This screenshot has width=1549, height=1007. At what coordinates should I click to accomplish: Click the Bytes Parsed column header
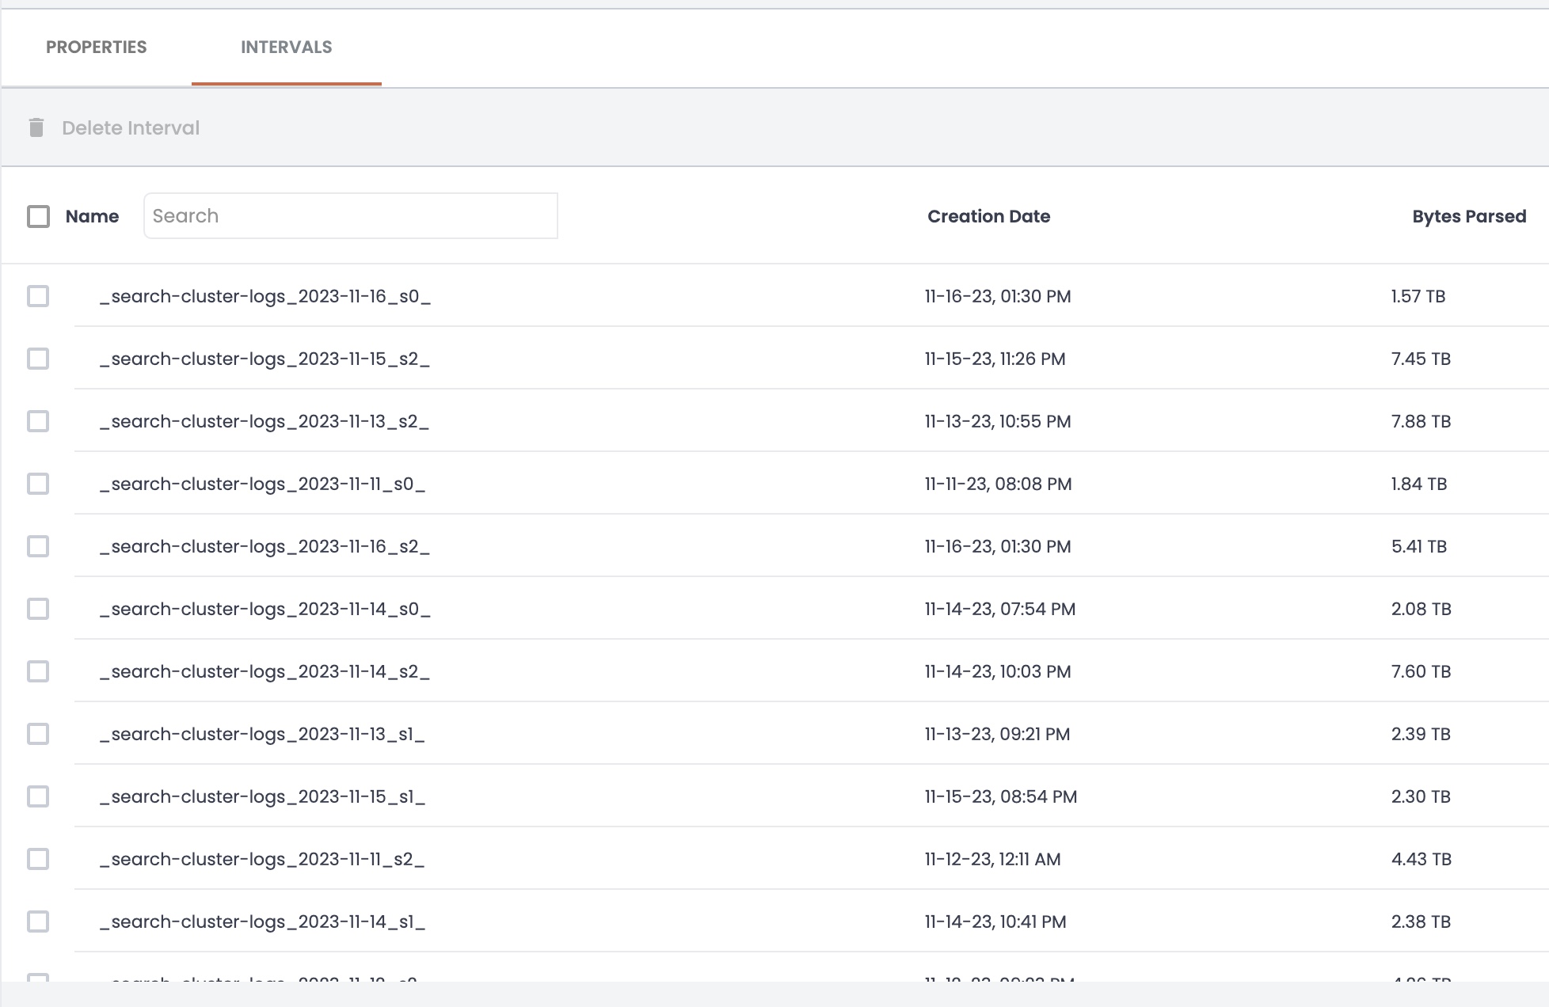tap(1468, 216)
